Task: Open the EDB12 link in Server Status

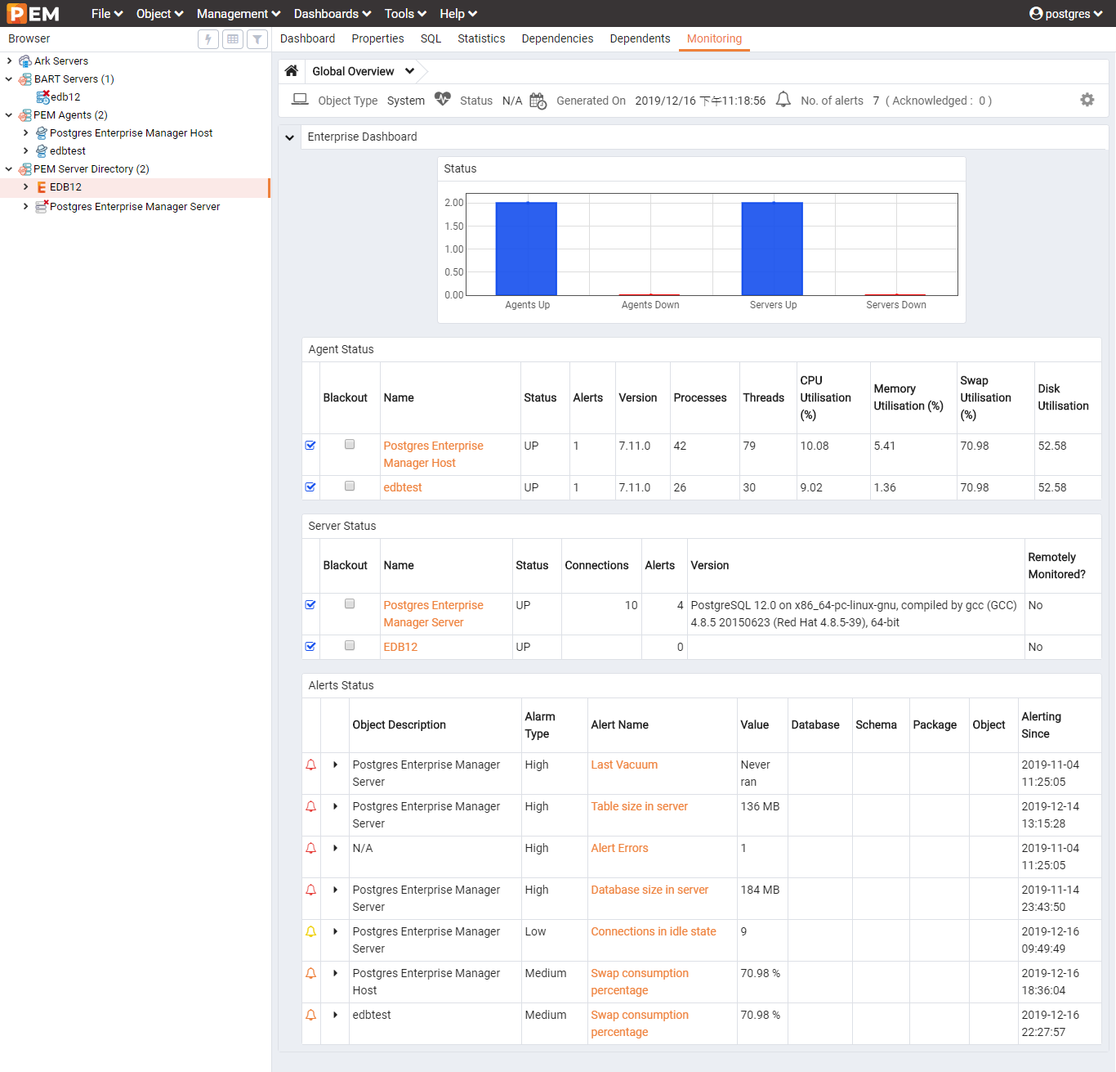Action: click(x=400, y=648)
